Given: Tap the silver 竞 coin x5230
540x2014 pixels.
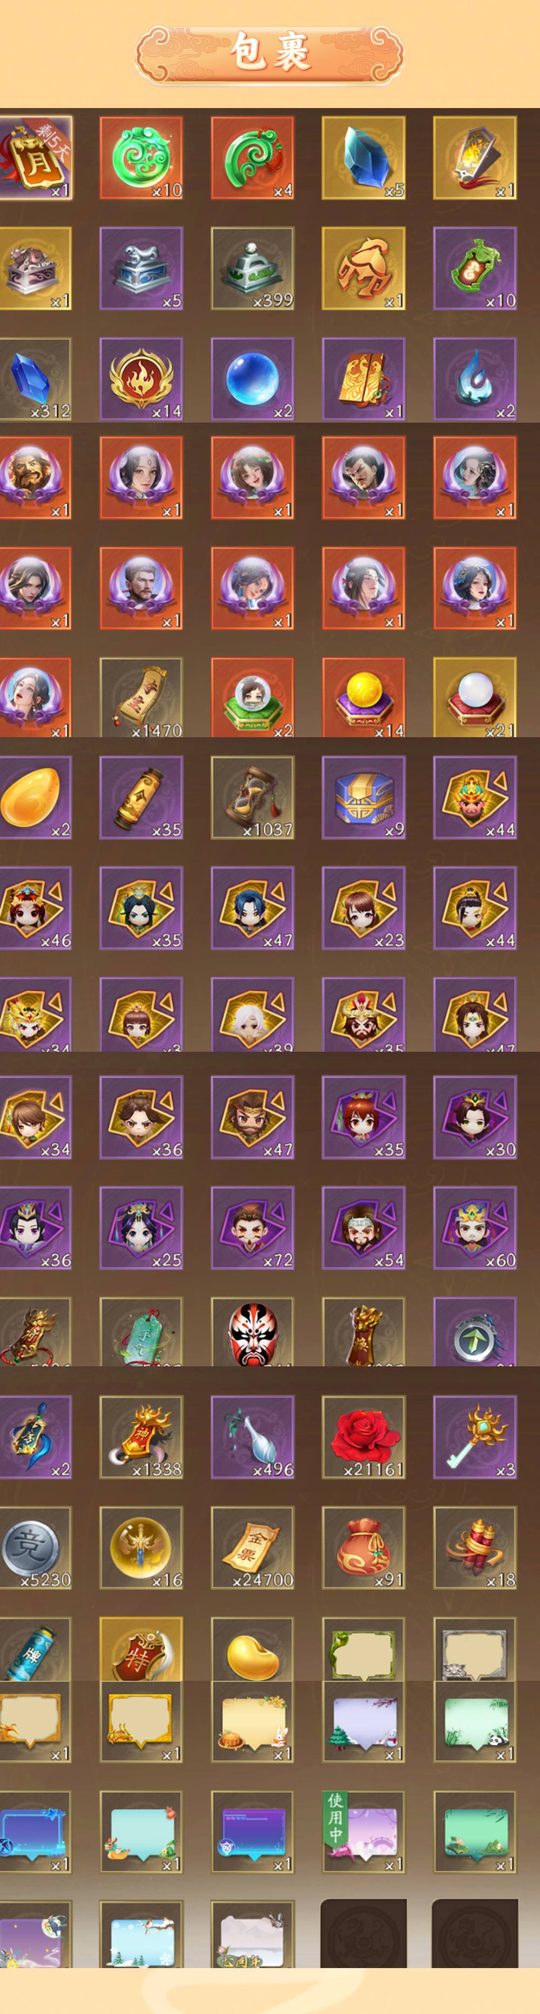Looking at the screenshot, I should coord(35,1548).
